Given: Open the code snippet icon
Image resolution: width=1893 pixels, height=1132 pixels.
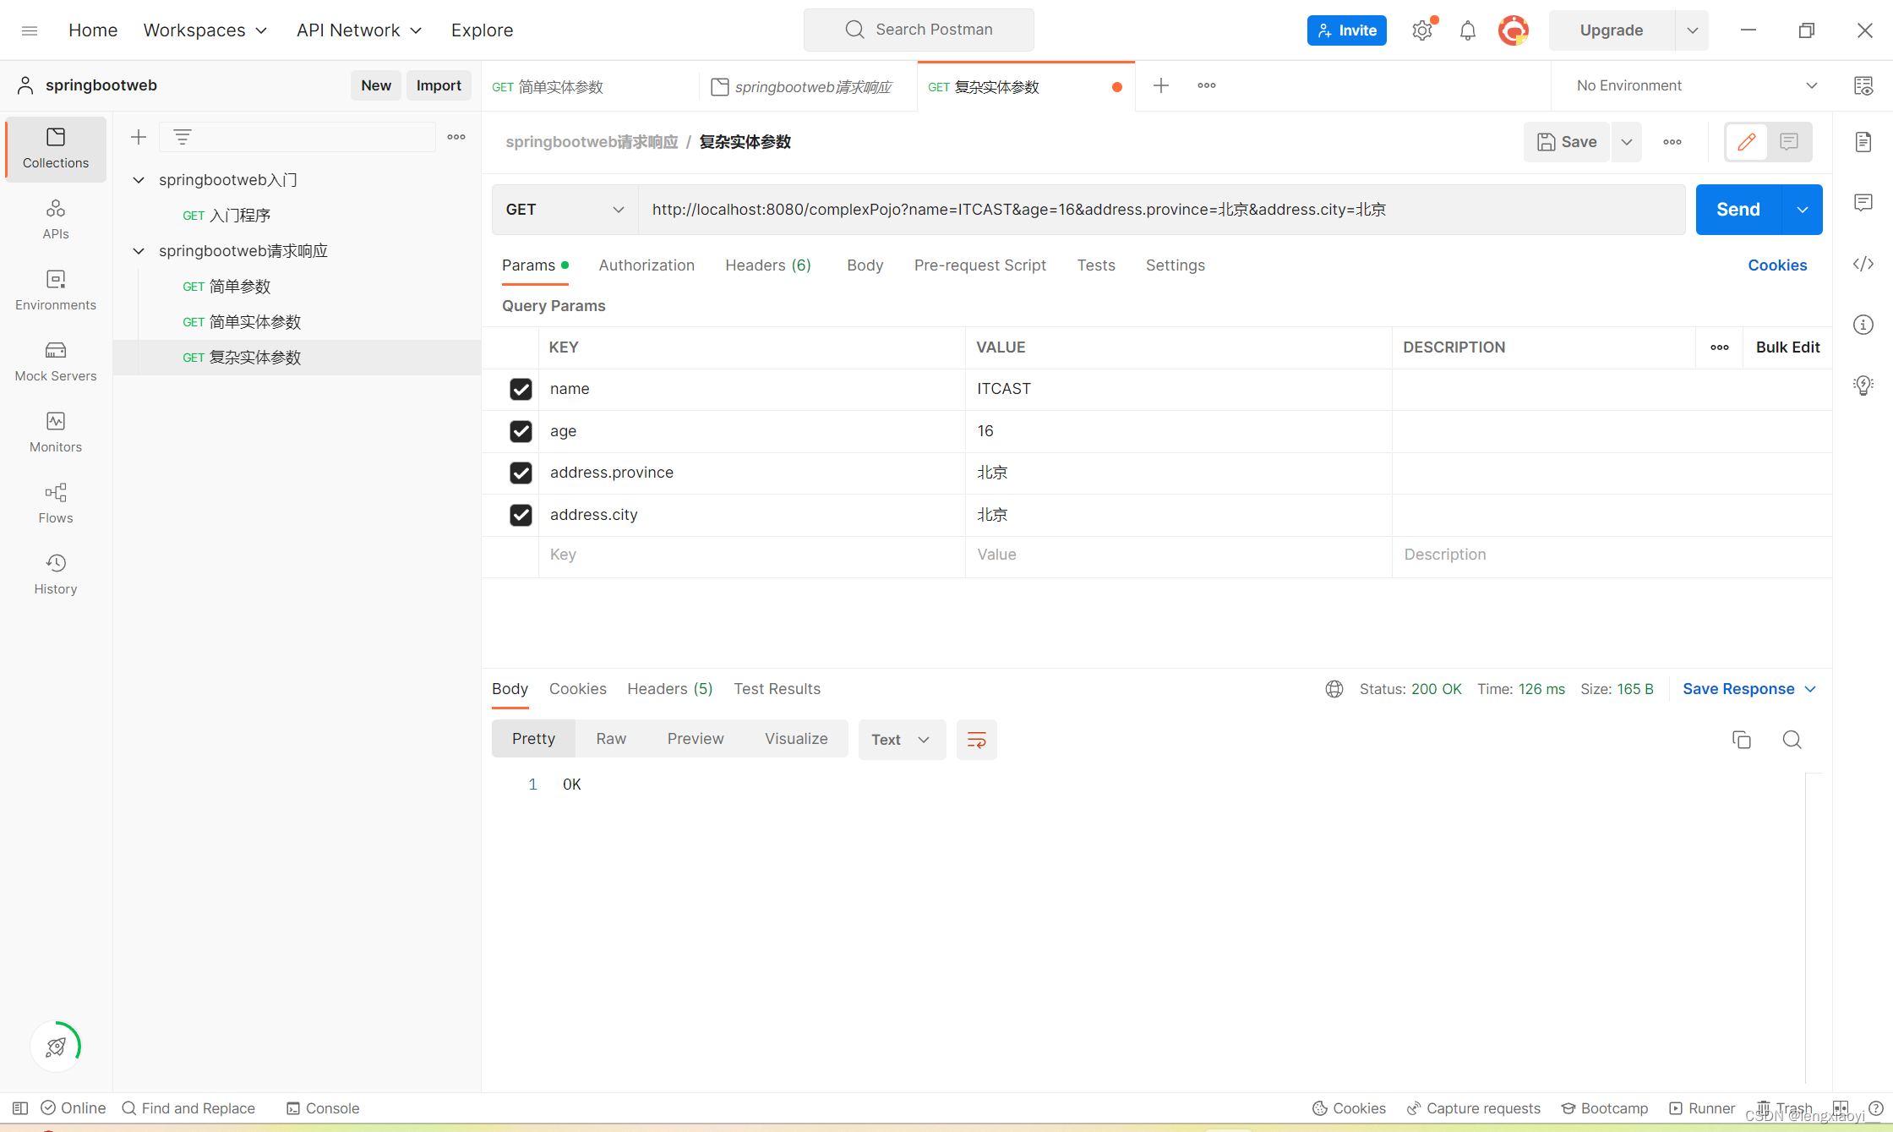Looking at the screenshot, I should [x=1863, y=264].
